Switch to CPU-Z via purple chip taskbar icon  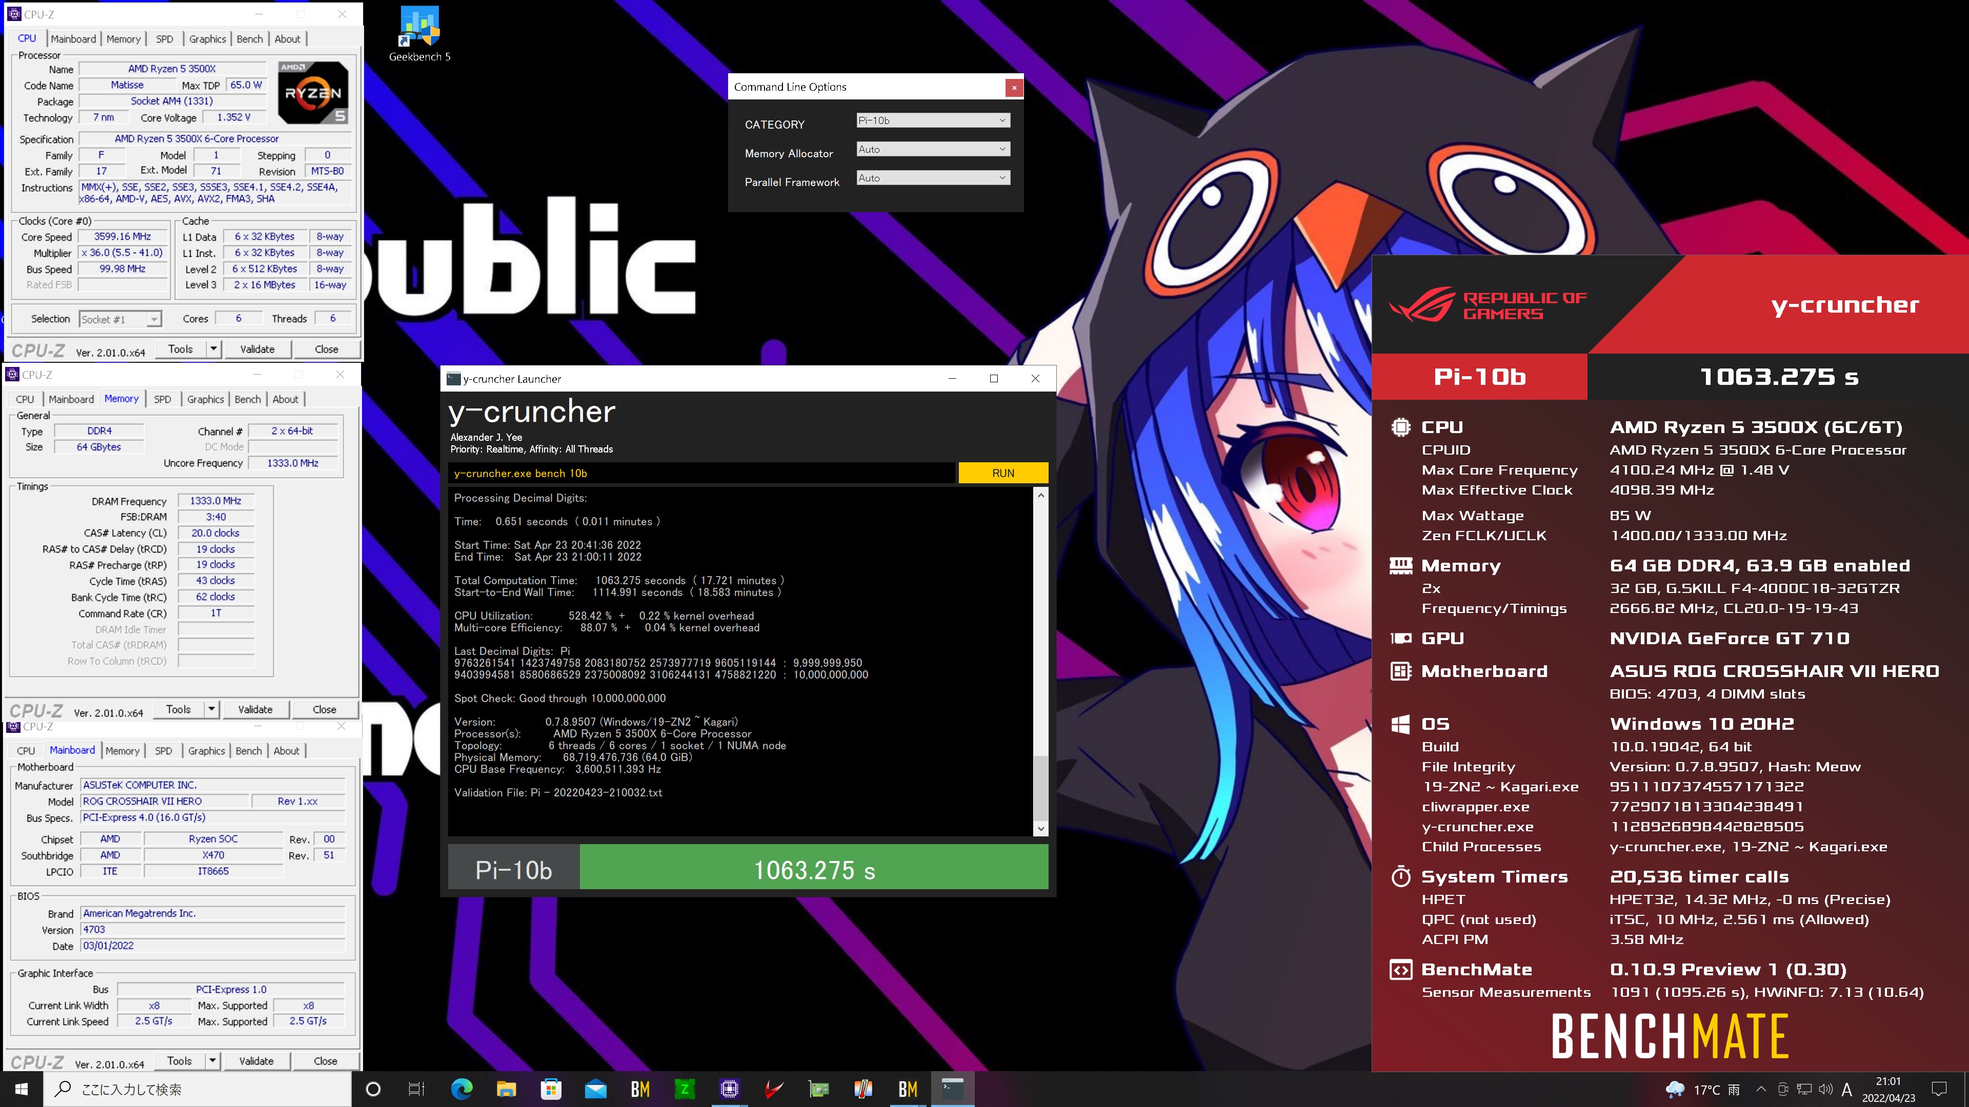pyautogui.click(x=729, y=1089)
